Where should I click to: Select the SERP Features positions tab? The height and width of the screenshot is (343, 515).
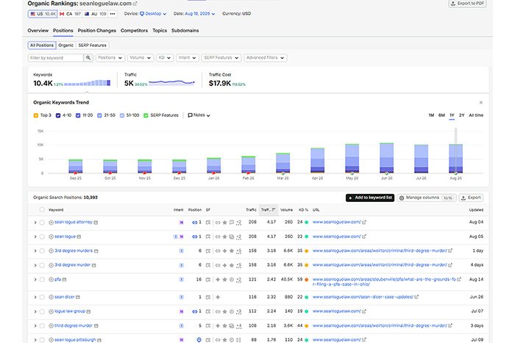click(x=92, y=46)
